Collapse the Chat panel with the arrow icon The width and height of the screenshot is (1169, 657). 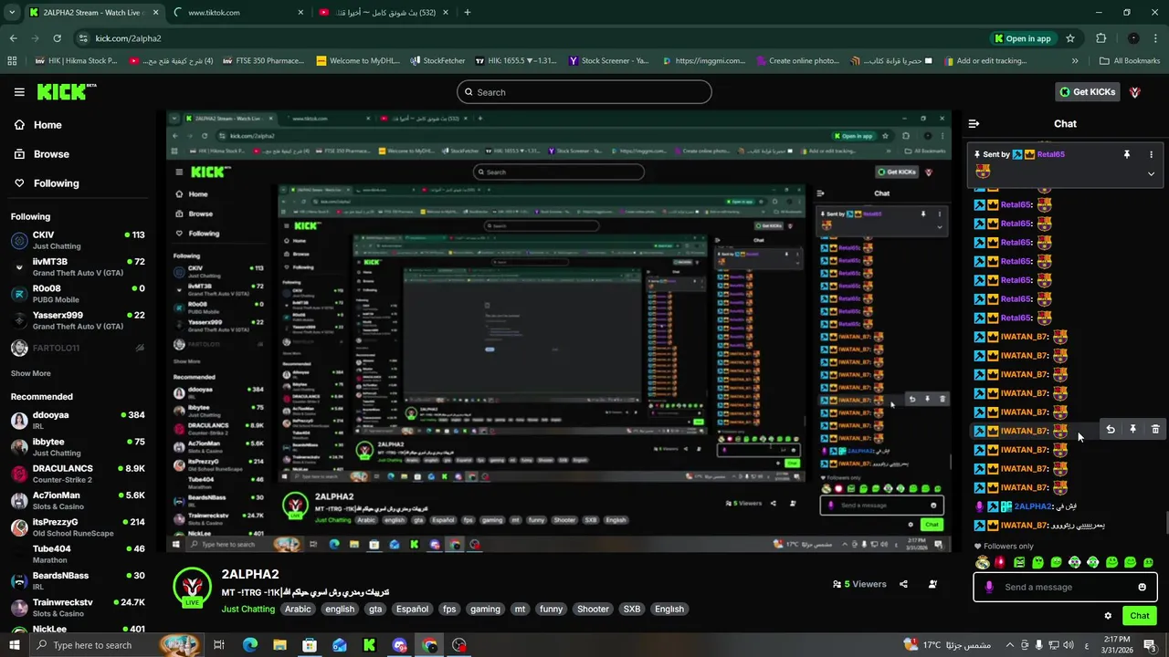tap(974, 123)
